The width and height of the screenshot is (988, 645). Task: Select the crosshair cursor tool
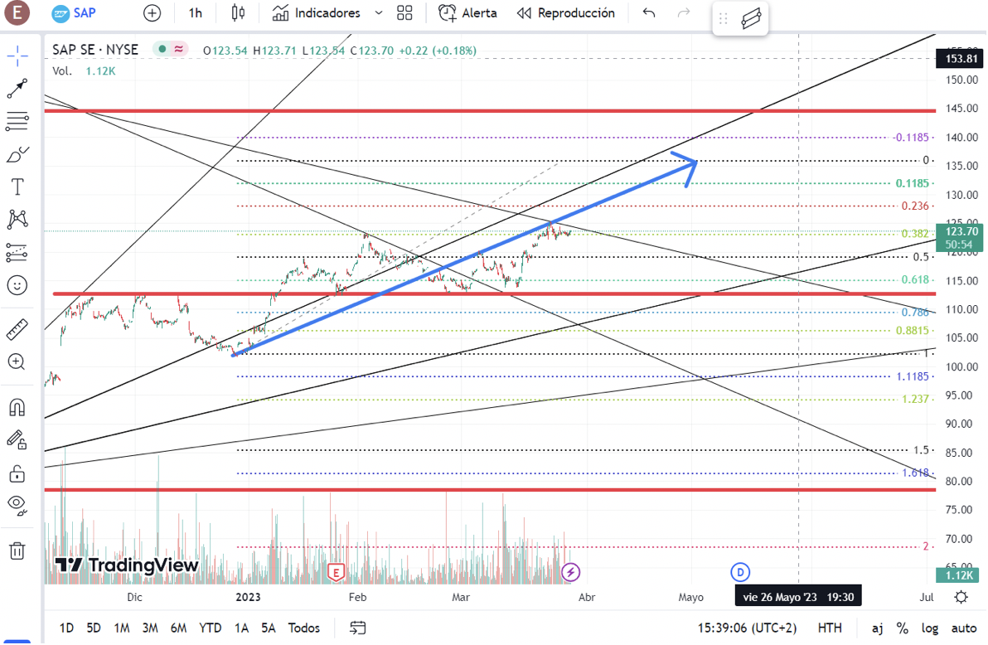[17, 56]
